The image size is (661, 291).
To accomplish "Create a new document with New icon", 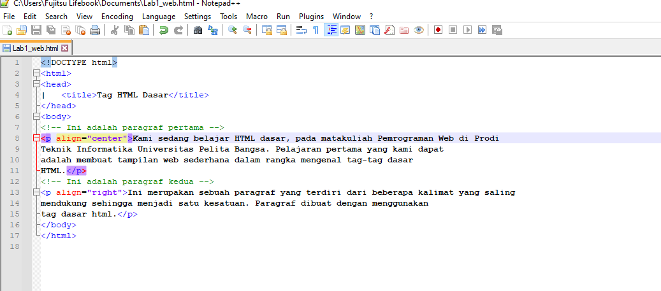I will click(8, 30).
